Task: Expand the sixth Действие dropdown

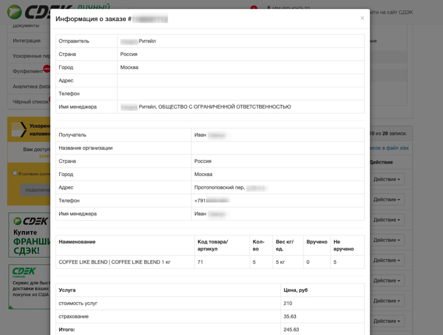Action: pyautogui.click(x=387, y=281)
